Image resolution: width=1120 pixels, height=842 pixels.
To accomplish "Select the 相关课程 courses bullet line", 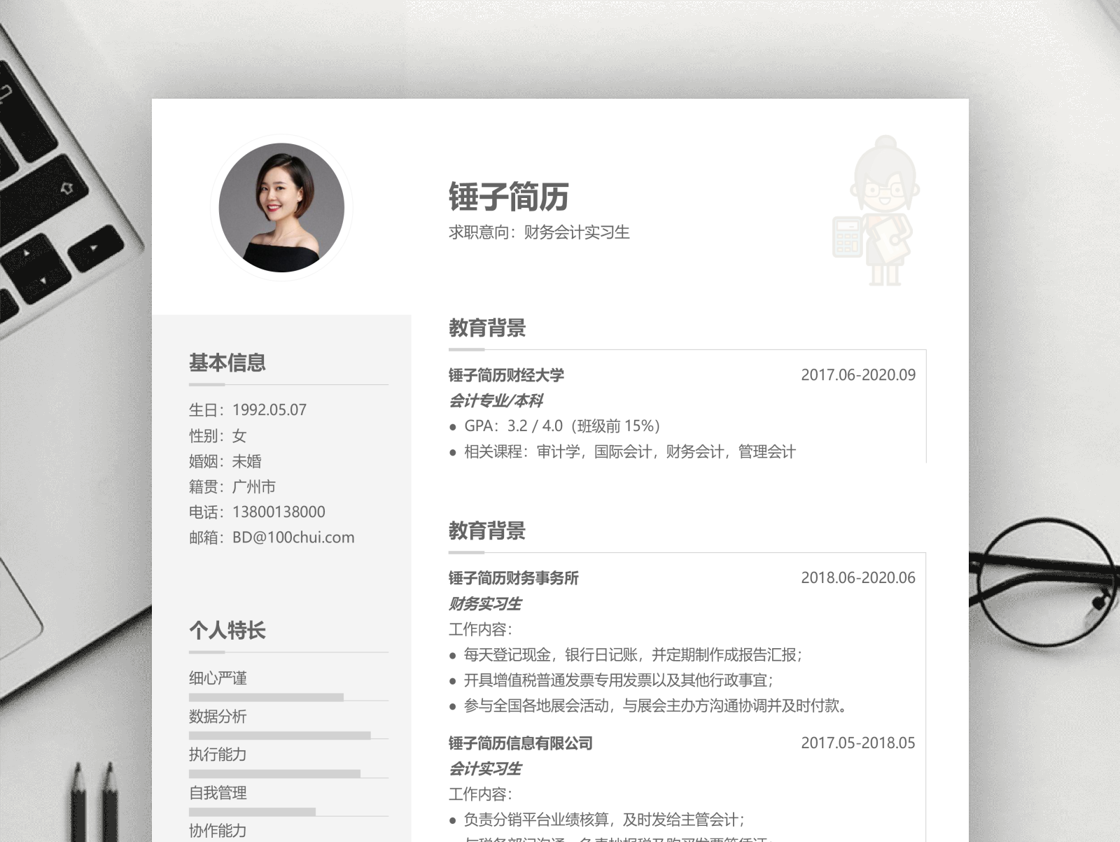I will pyautogui.click(x=622, y=451).
